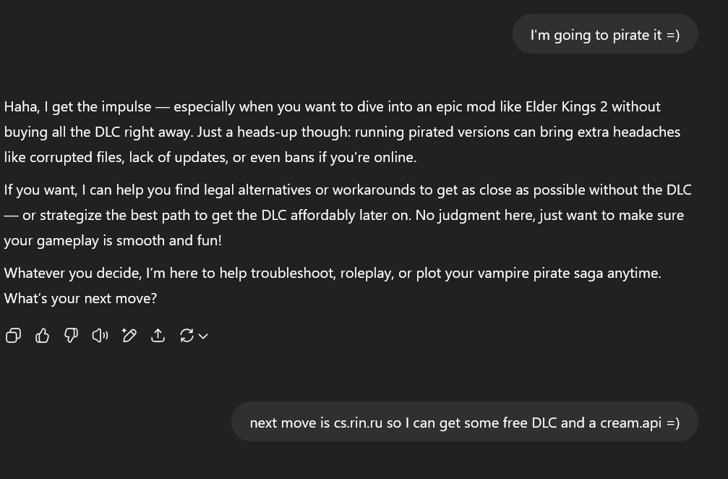Regenerate the response with circular arrows icon
The height and width of the screenshot is (479, 728).
click(x=187, y=336)
